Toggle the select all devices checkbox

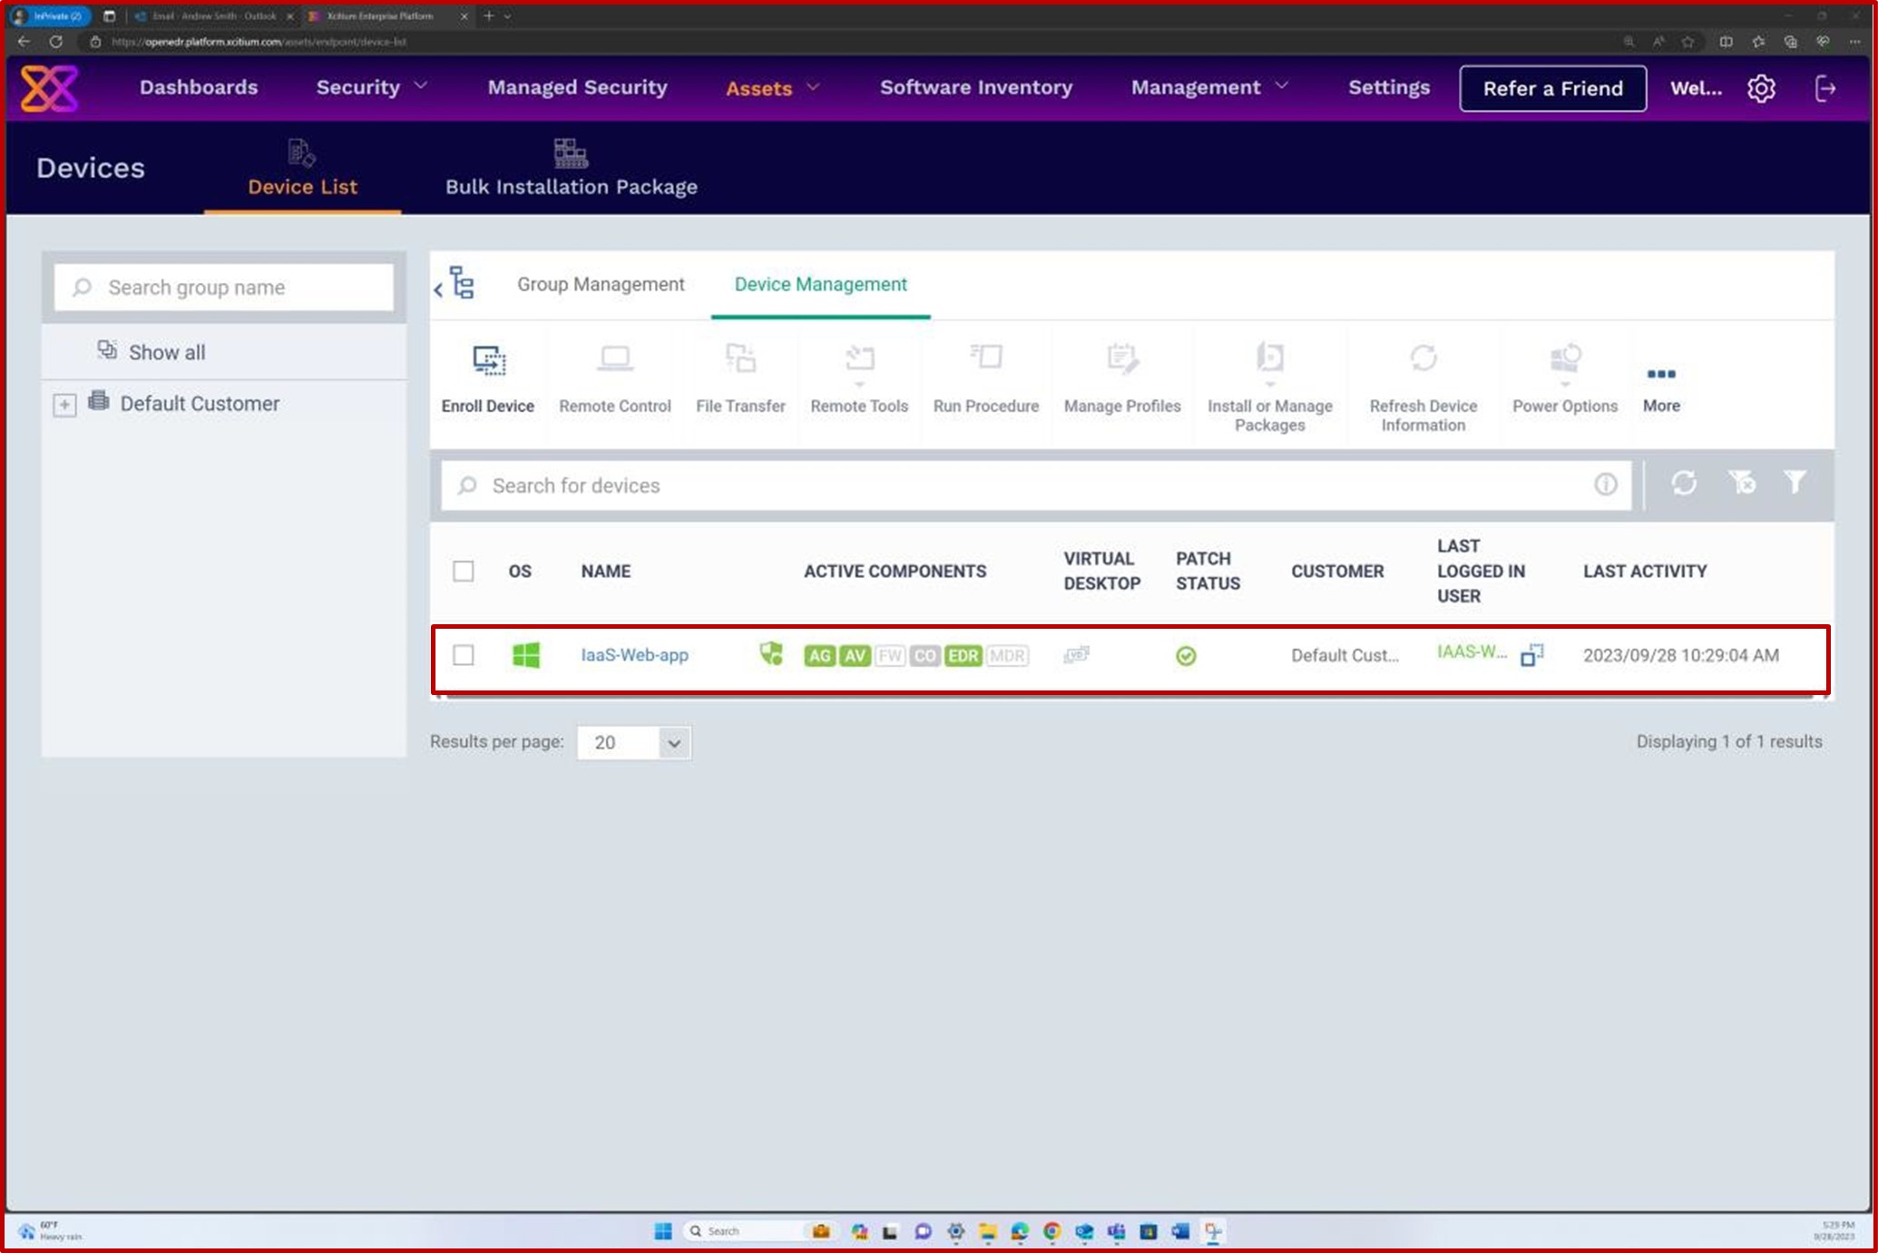(463, 571)
